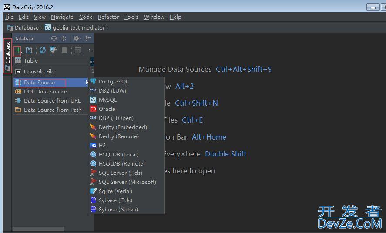Click the HSQLDB (Local) swirl icon
This screenshot has height=233, width=386.
click(x=93, y=154)
